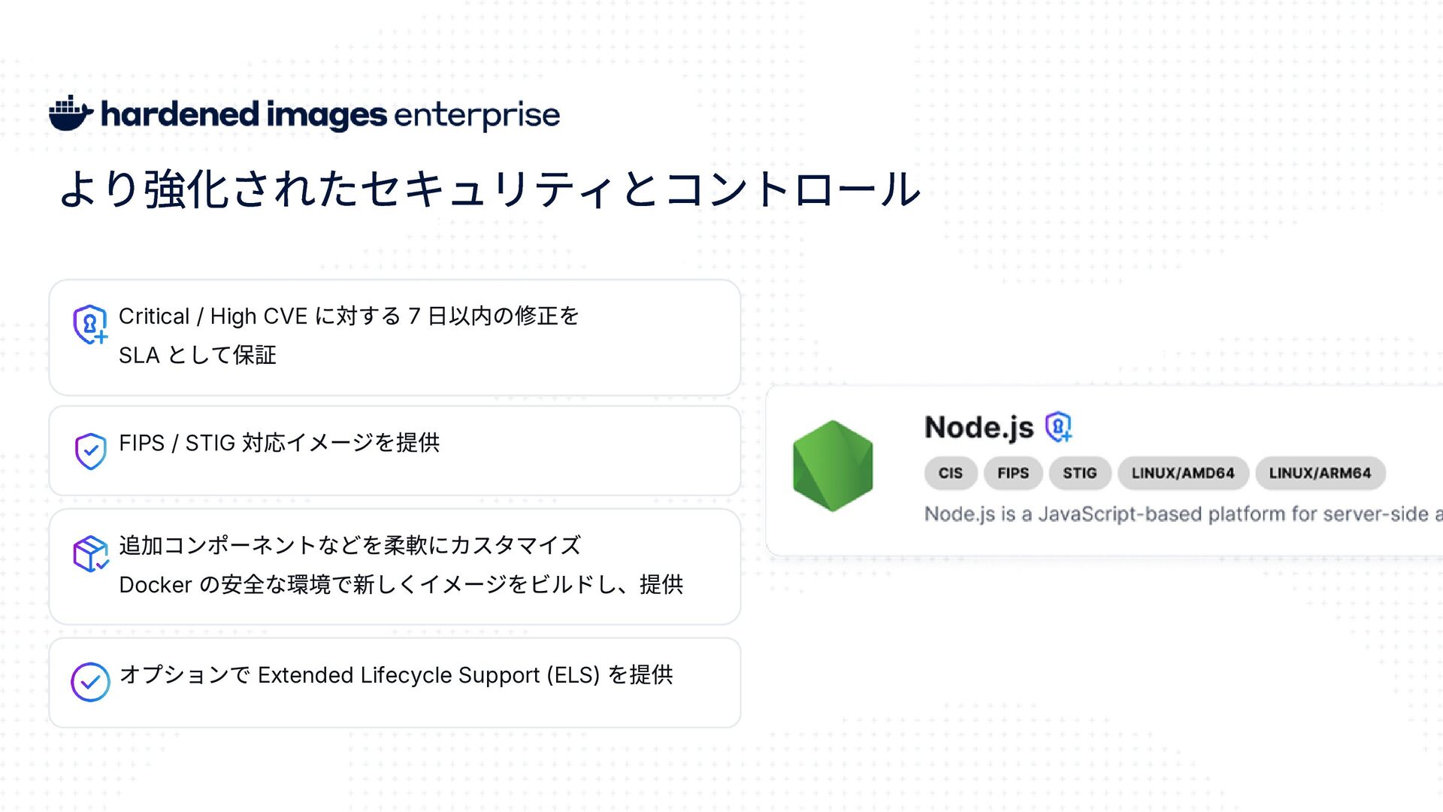Open the Node.js image title
This screenshot has width=1443, height=812.
click(979, 427)
